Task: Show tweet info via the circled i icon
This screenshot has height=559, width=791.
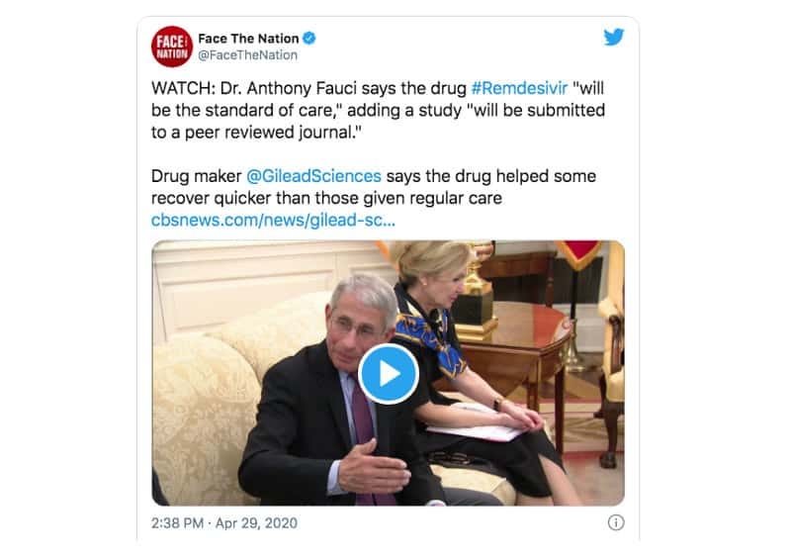Action: [x=616, y=522]
